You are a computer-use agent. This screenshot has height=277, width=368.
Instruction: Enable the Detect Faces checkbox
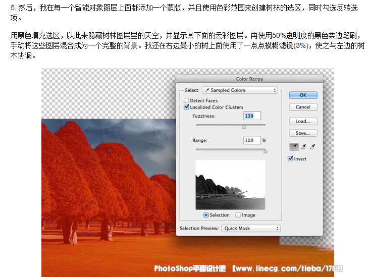[187, 101]
